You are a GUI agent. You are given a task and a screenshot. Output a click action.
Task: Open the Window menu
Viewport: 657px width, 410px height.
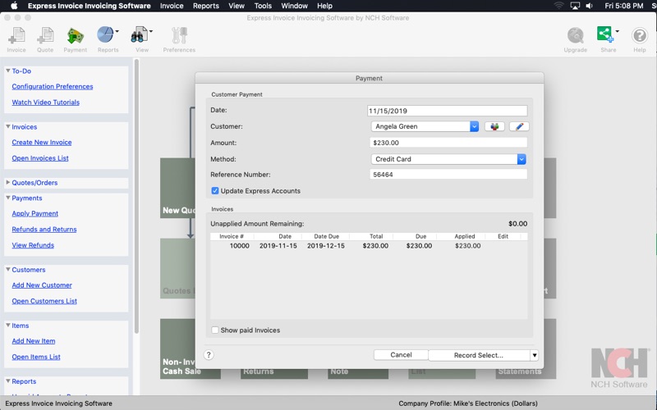[x=294, y=6]
